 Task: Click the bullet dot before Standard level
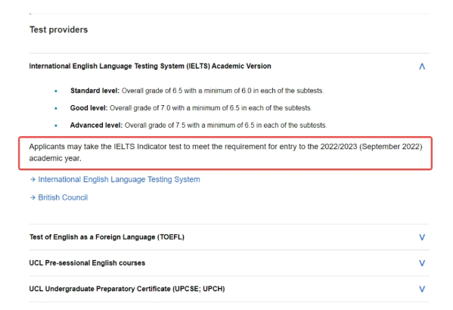56,91
